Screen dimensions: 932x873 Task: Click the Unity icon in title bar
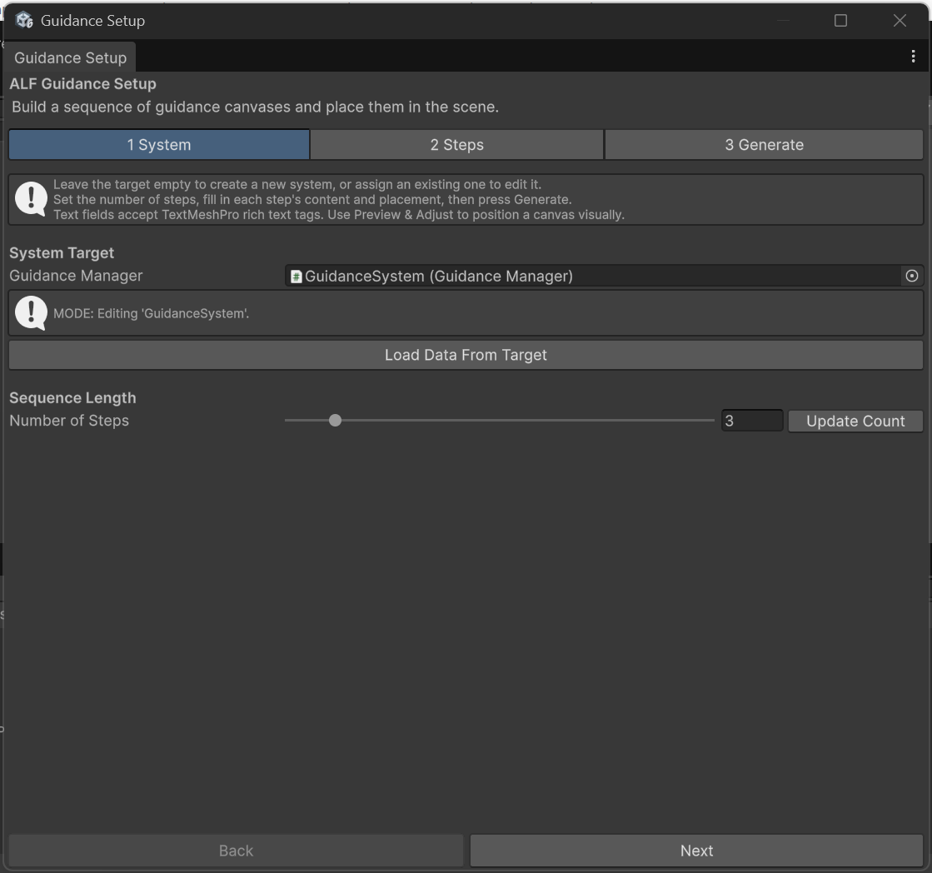pos(24,20)
